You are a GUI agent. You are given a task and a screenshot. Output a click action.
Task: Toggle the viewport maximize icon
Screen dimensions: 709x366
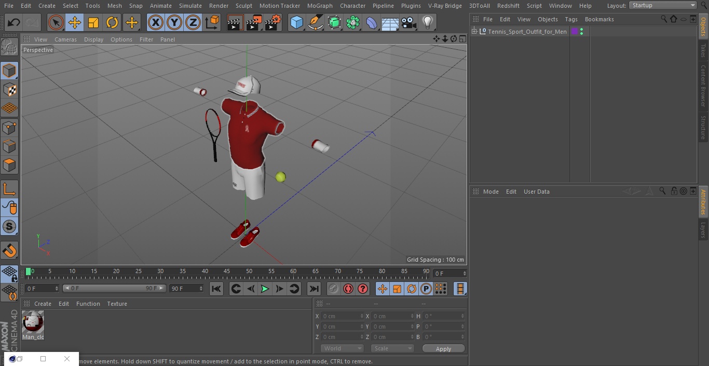(462, 39)
